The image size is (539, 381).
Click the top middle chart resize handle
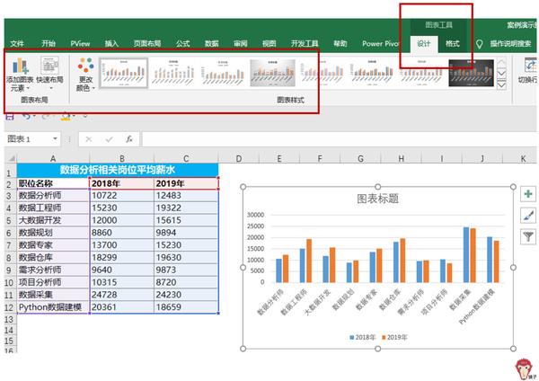[378, 186]
